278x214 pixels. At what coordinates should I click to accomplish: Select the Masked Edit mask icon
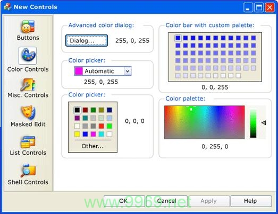click(x=28, y=112)
